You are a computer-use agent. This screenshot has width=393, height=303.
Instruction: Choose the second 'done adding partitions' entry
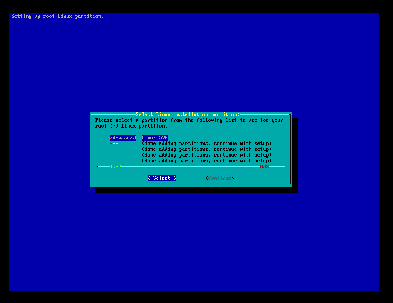(206, 149)
